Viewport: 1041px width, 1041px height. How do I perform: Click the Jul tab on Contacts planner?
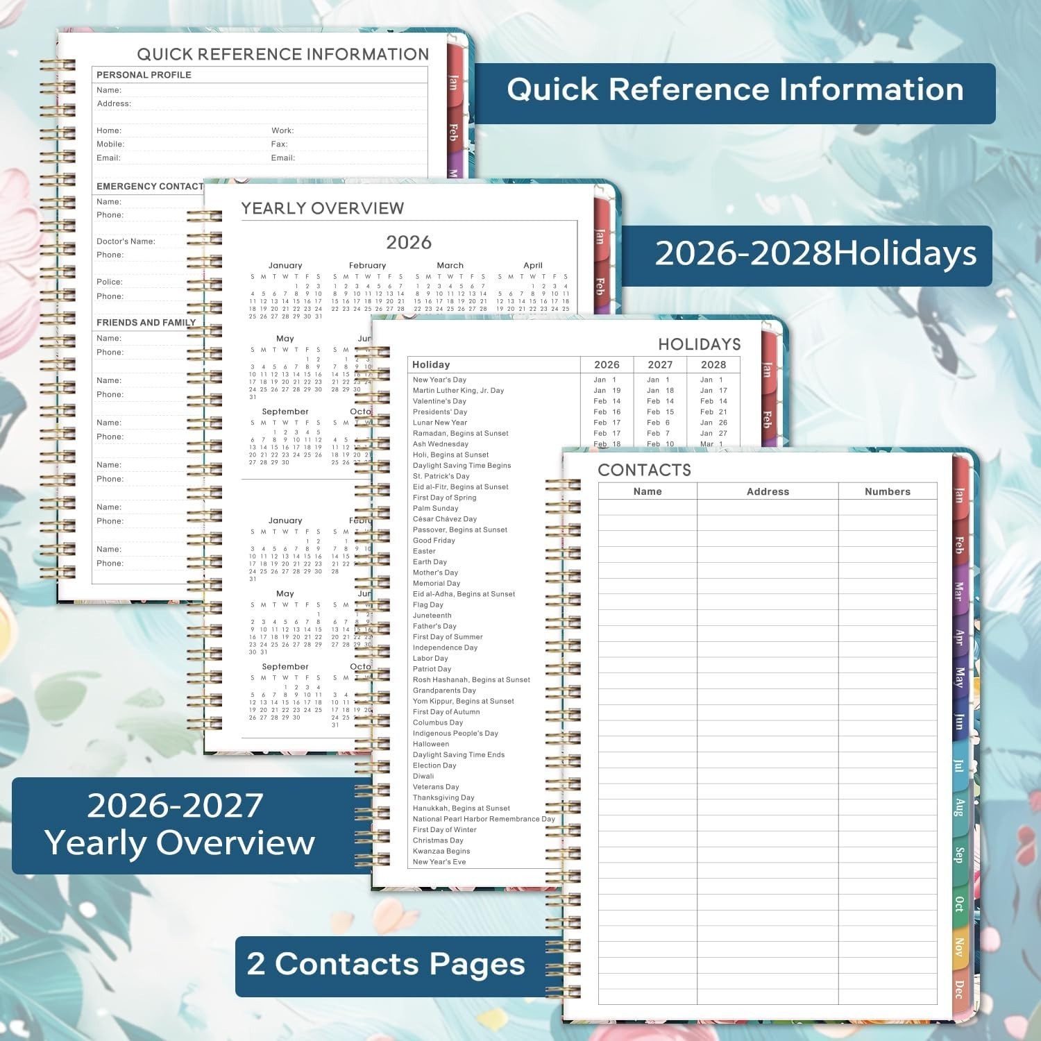960,765
